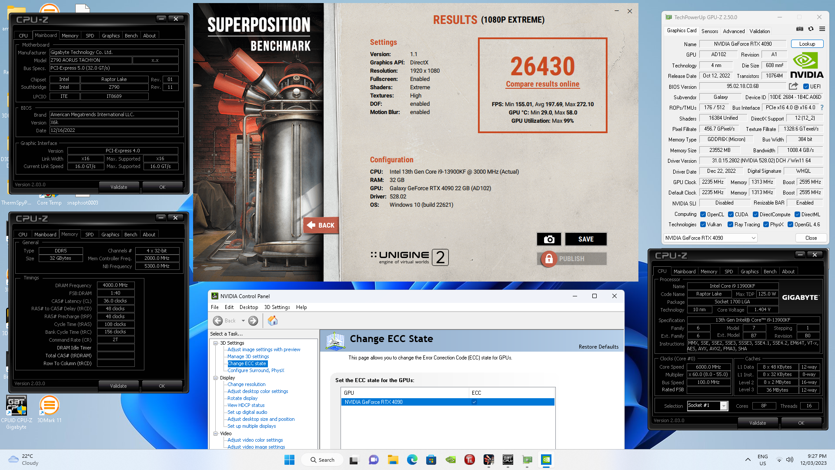Open the GPU selection dropdown in GPU-Z
The width and height of the screenshot is (835, 470).
point(711,238)
